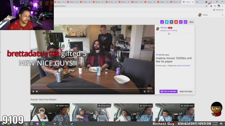
Task: Open the embed code icon
Action: 181,22
